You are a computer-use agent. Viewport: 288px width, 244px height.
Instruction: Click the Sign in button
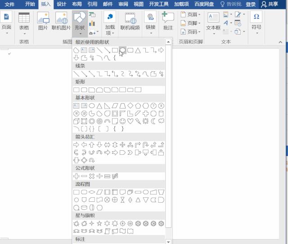coord(251,4)
